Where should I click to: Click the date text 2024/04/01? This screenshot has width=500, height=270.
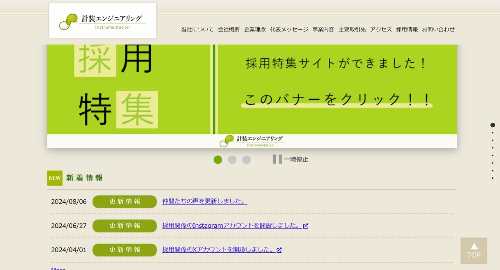(69, 250)
